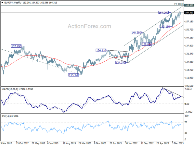Open the ActionForex.com watermark link

pos(87,26)
